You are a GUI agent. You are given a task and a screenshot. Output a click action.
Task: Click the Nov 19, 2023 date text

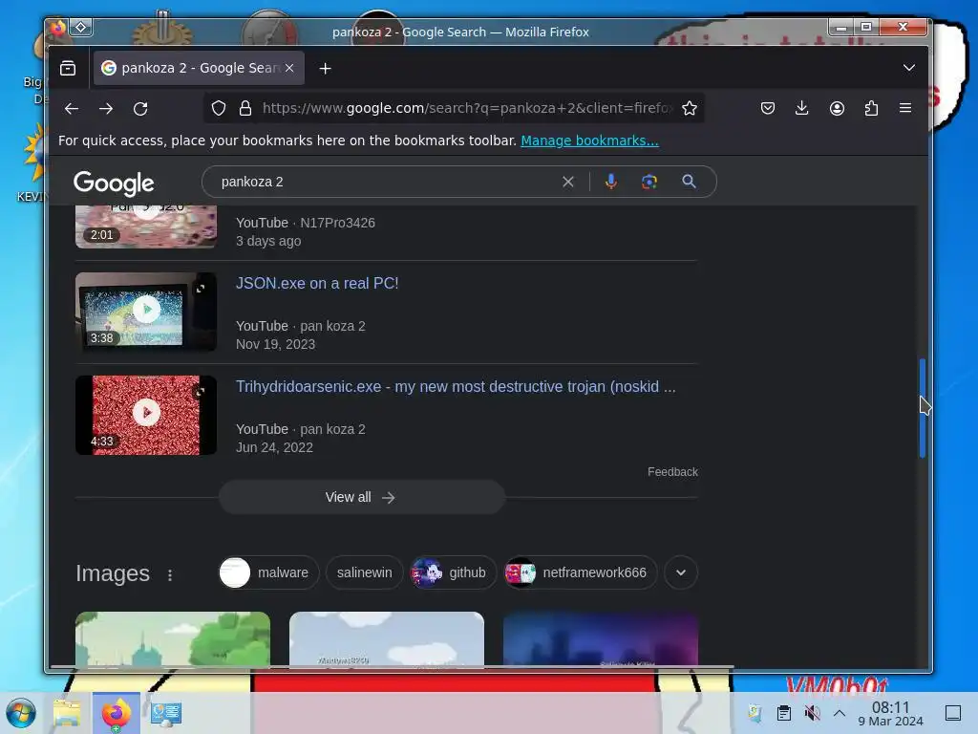[276, 344]
